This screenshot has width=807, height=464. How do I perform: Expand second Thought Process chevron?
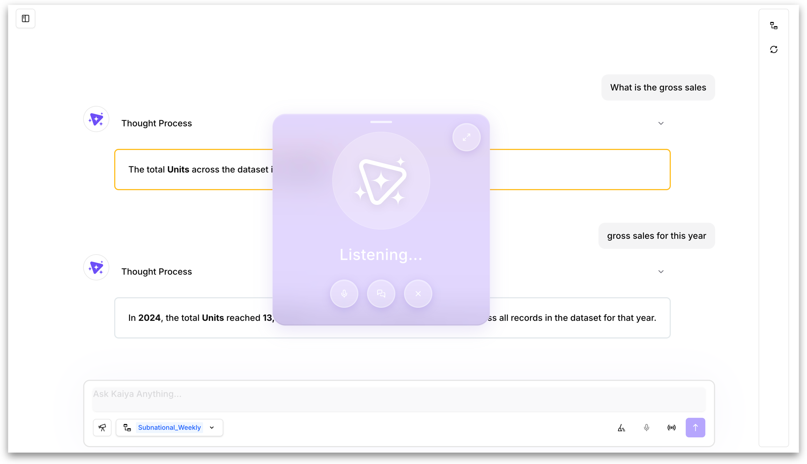pos(661,272)
